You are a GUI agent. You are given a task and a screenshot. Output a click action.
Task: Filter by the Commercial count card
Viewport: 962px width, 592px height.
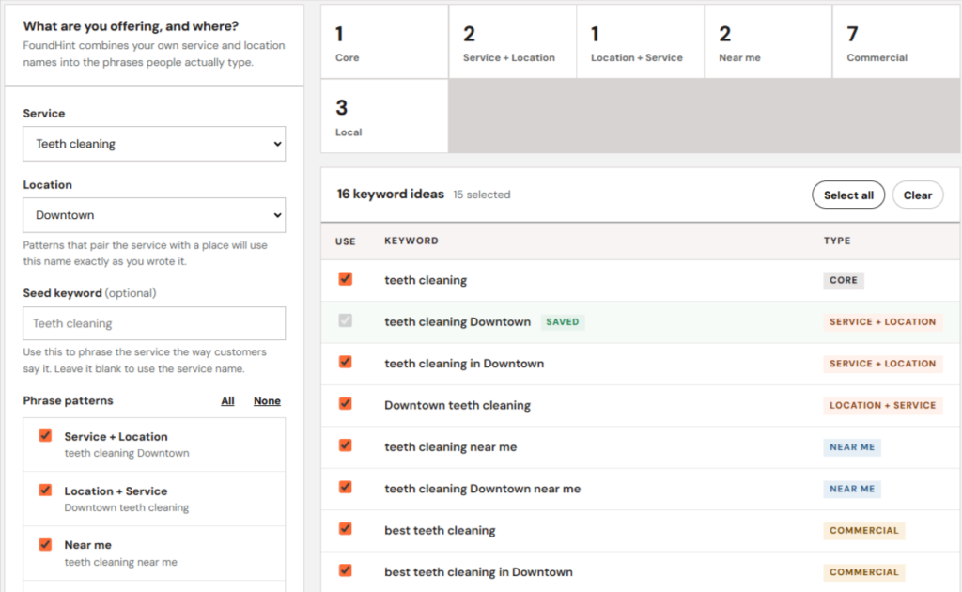click(x=896, y=41)
